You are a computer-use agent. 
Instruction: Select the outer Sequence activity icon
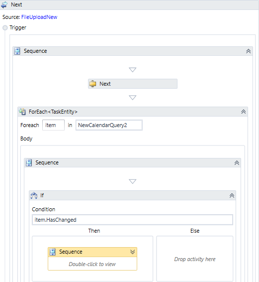click(17, 51)
